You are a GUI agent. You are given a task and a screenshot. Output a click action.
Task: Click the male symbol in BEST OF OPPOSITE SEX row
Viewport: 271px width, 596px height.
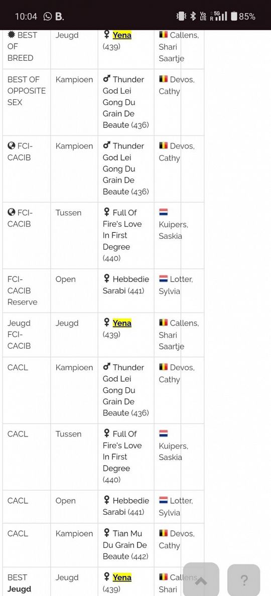point(107,79)
